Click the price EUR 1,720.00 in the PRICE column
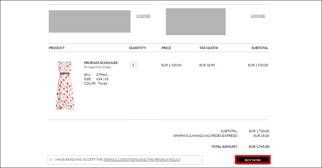This screenshot has height=168, width=322. pos(171,65)
